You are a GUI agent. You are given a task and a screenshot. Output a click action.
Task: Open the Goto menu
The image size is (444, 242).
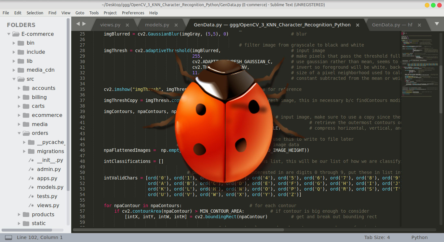[80, 13]
